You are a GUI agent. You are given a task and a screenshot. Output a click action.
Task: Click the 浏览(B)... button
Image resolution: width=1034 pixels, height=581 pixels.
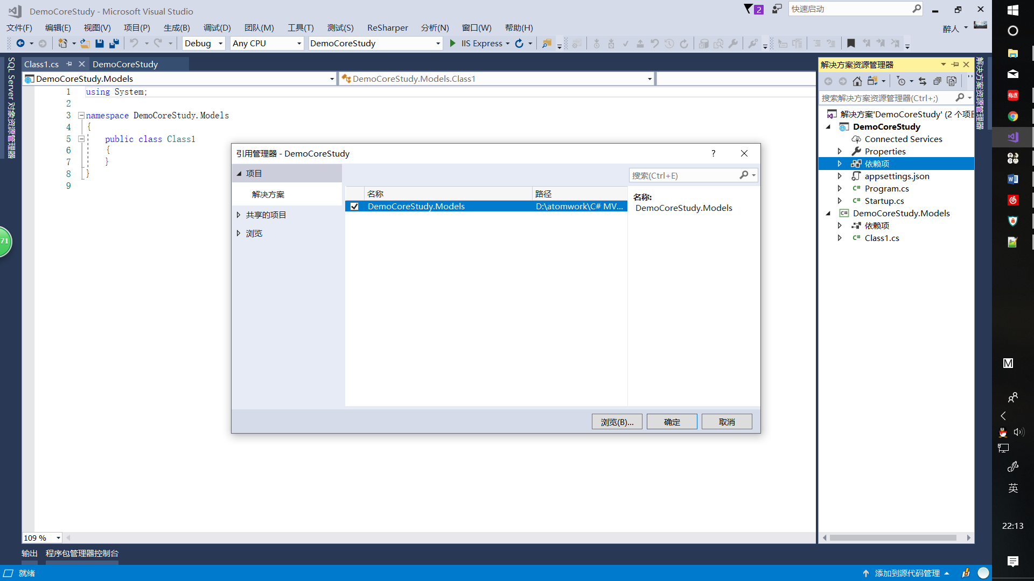click(617, 422)
